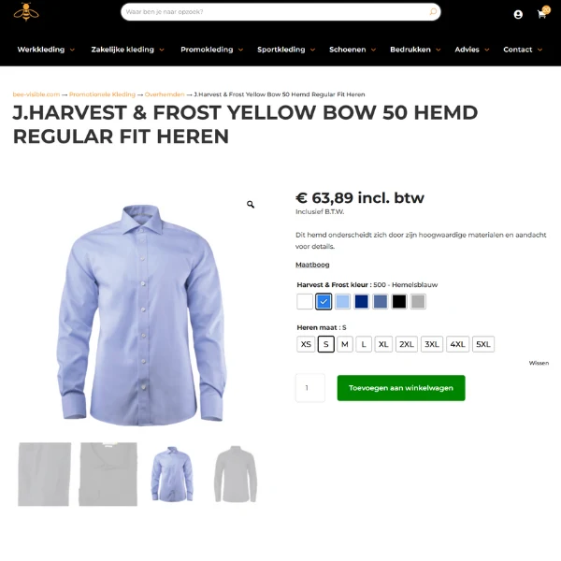Select the black color swatch

click(x=399, y=302)
